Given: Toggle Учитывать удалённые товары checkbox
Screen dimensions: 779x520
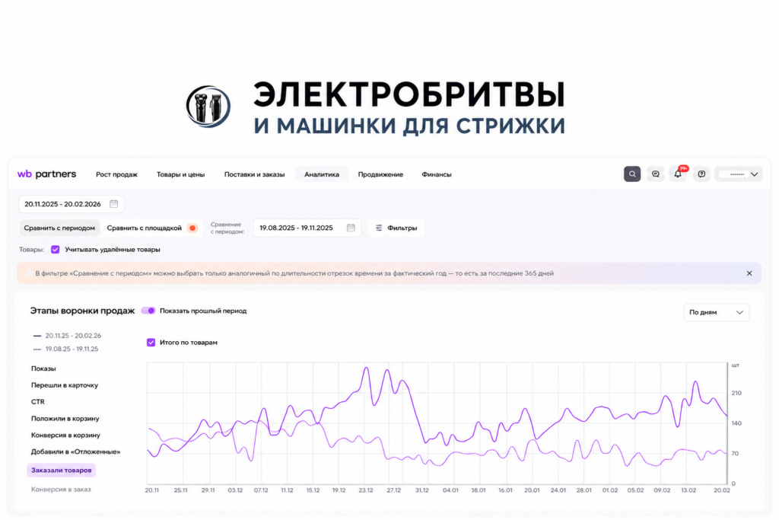Looking at the screenshot, I should (x=55, y=250).
